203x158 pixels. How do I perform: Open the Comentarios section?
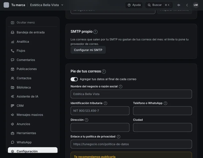[33, 60]
